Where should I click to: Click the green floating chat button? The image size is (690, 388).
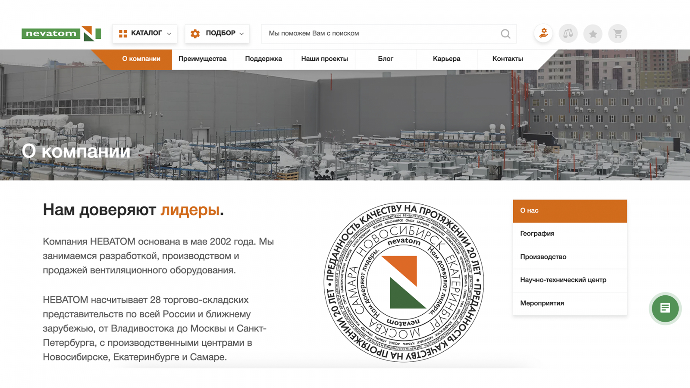(x=665, y=308)
